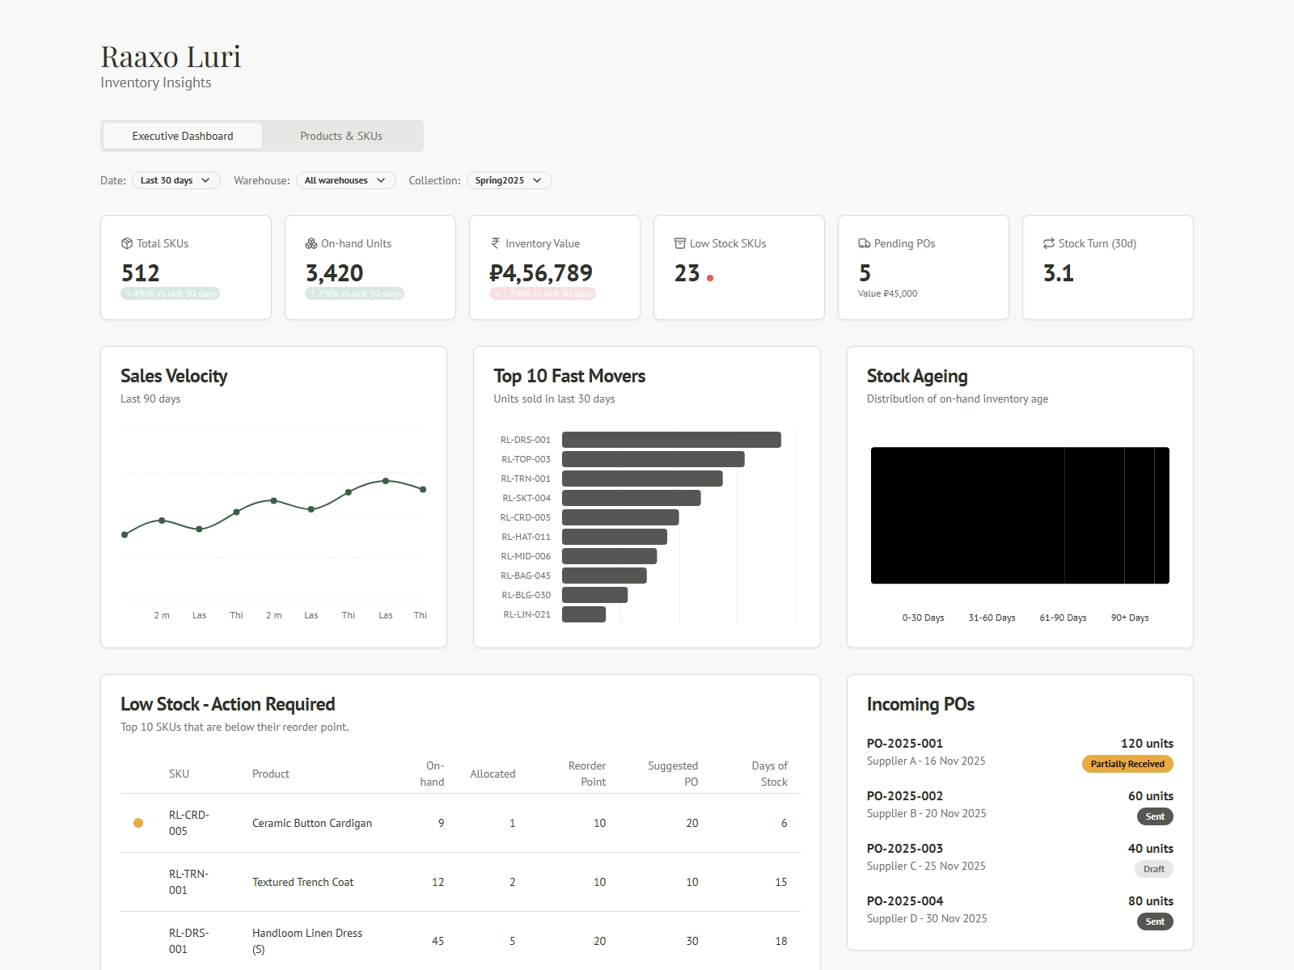The height and width of the screenshot is (970, 1294).
Task: Open the Date filter dropdown
Action: tap(175, 180)
